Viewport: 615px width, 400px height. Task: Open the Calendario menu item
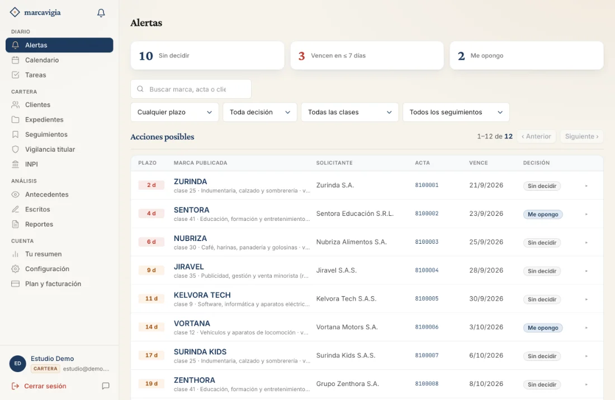59,60
